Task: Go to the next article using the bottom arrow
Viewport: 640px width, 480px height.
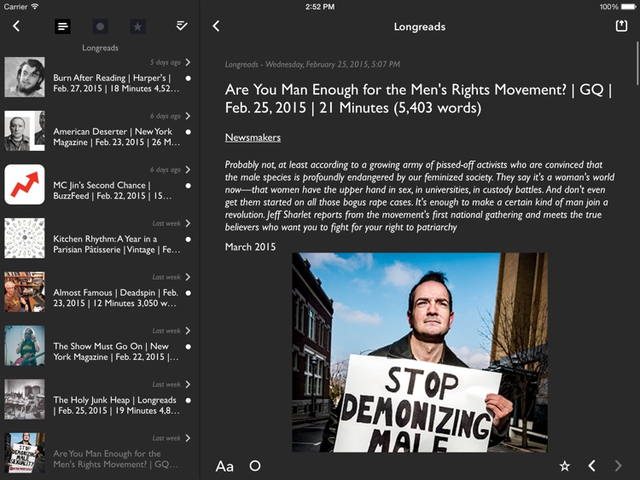Action: coord(619,466)
